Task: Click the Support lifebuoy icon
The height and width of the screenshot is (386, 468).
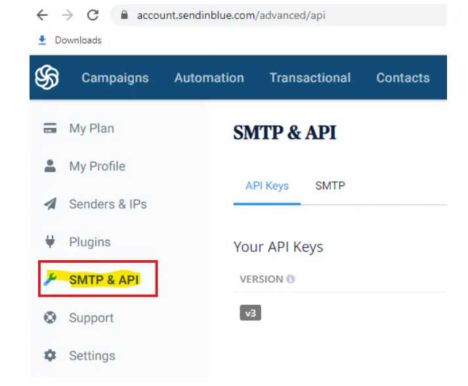Action: pyautogui.click(x=50, y=317)
